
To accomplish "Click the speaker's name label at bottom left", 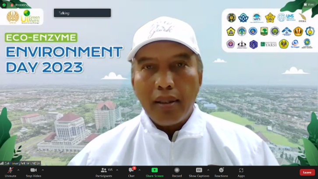I will click(21, 163).
